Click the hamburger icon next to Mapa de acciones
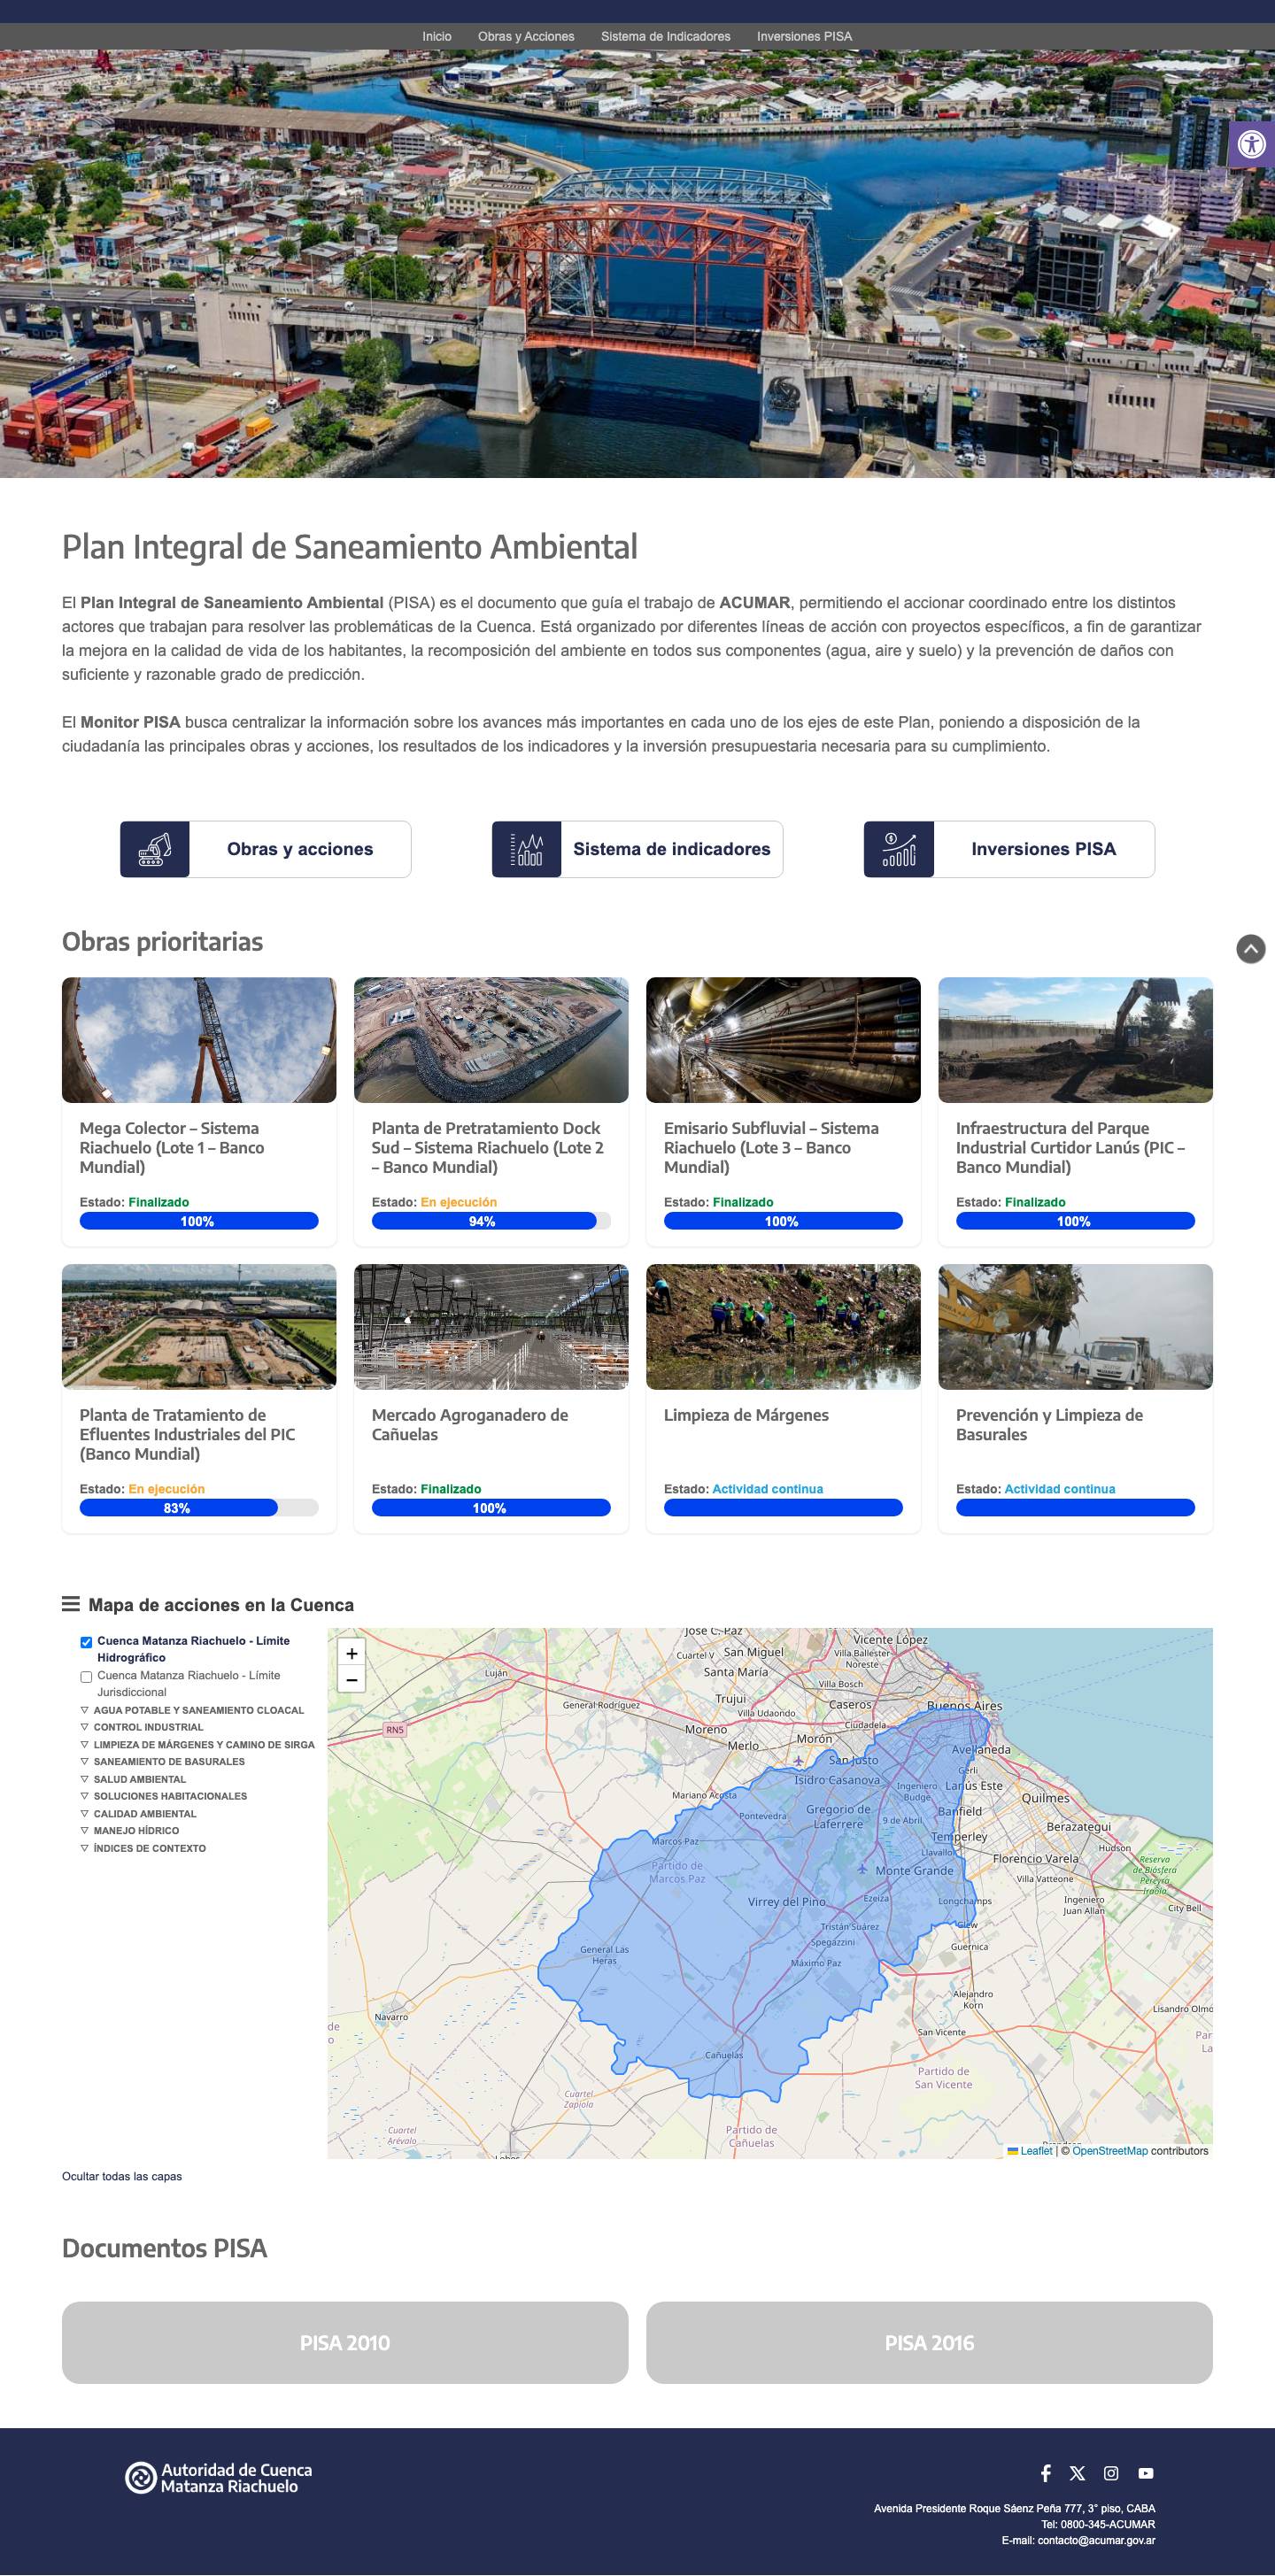This screenshot has height=2576, width=1275. pos(71,1604)
